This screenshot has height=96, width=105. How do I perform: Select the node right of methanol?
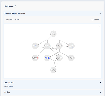[x=59, y=46]
